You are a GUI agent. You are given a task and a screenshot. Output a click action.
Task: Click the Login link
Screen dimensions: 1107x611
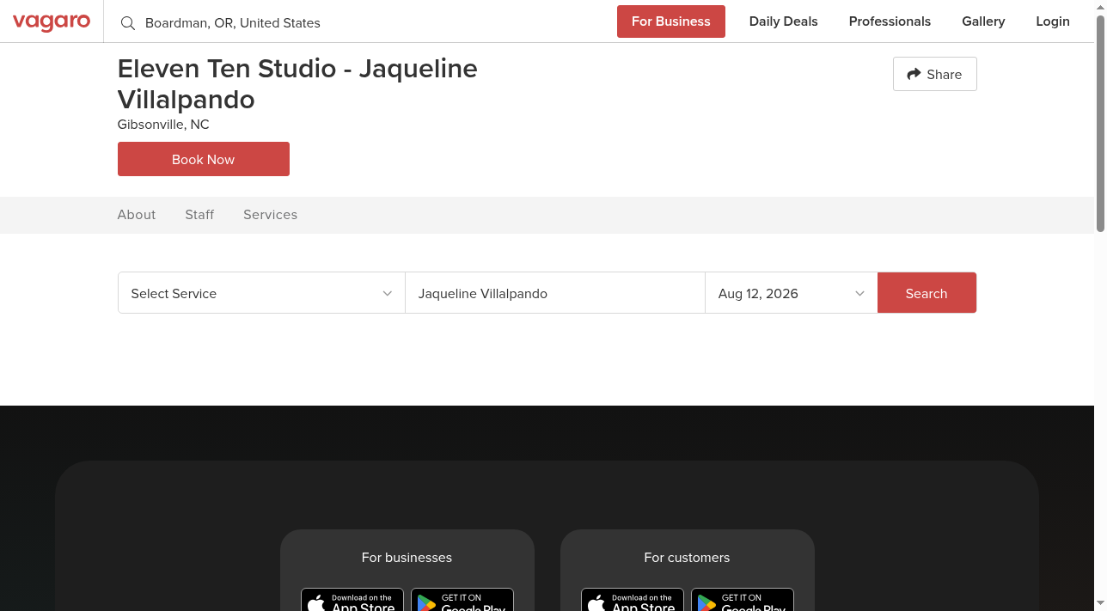point(1053,21)
